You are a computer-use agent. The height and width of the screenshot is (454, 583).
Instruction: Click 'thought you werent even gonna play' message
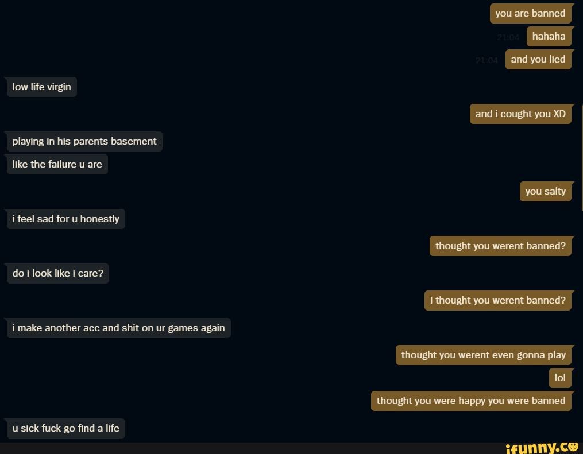[484, 355]
